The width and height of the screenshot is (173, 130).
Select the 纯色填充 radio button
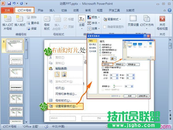[100, 45]
